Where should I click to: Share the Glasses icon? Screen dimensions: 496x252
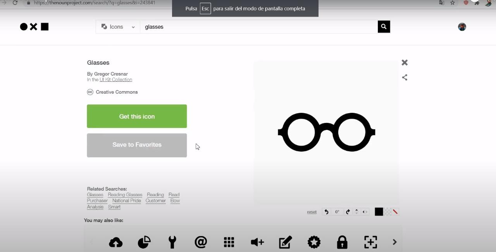pyautogui.click(x=405, y=78)
